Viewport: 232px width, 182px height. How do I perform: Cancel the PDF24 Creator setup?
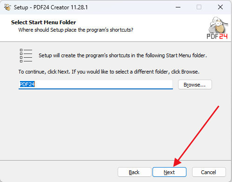[x=209, y=172]
